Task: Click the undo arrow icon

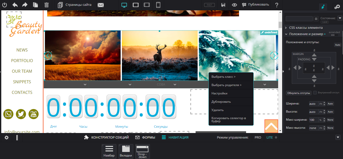Action: click(15, 5)
